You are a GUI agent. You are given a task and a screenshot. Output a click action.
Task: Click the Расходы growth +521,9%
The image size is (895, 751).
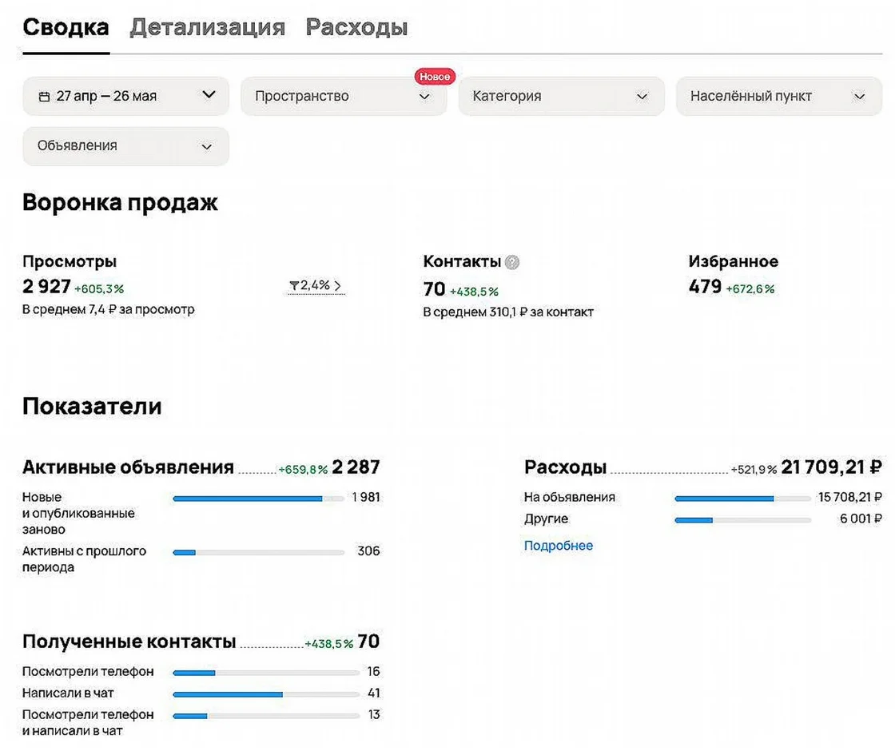[754, 470]
